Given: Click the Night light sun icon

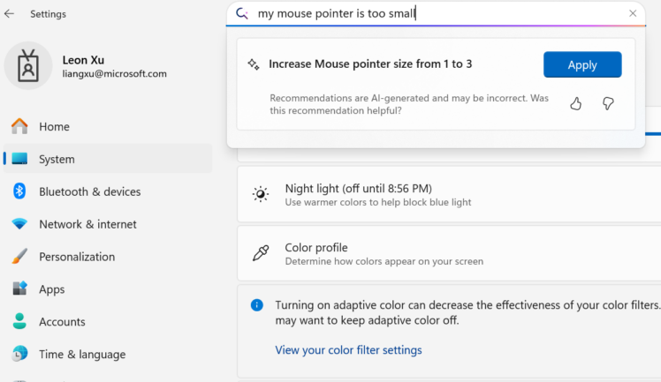Looking at the screenshot, I should (x=260, y=195).
